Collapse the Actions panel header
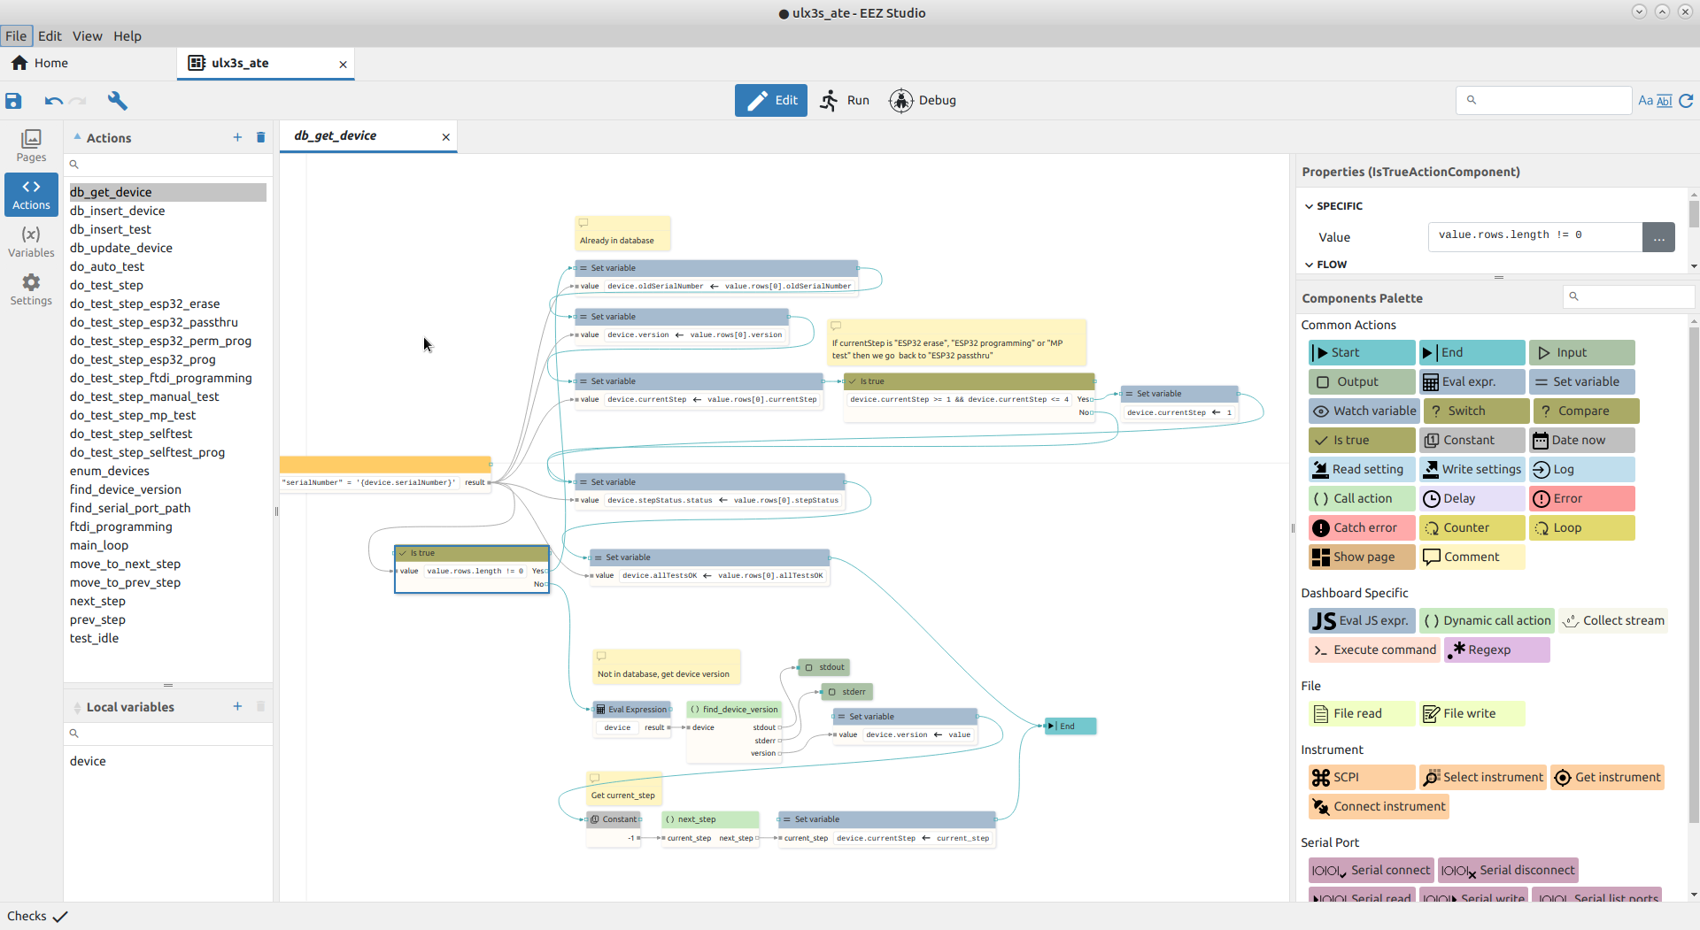The height and width of the screenshot is (930, 1700). pos(78,137)
